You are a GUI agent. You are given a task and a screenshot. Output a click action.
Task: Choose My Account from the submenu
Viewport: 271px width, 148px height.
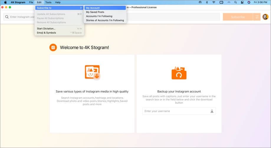105,8
